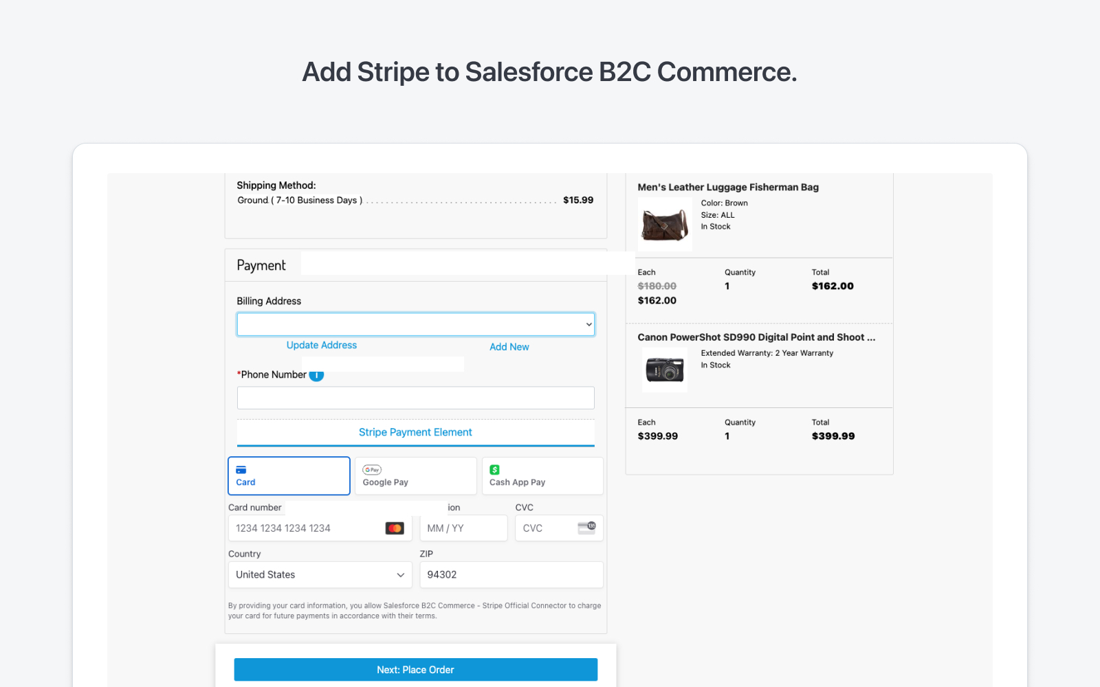The width and height of the screenshot is (1100, 687).
Task: Click the Update Address link
Action: click(x=321, y=345)
